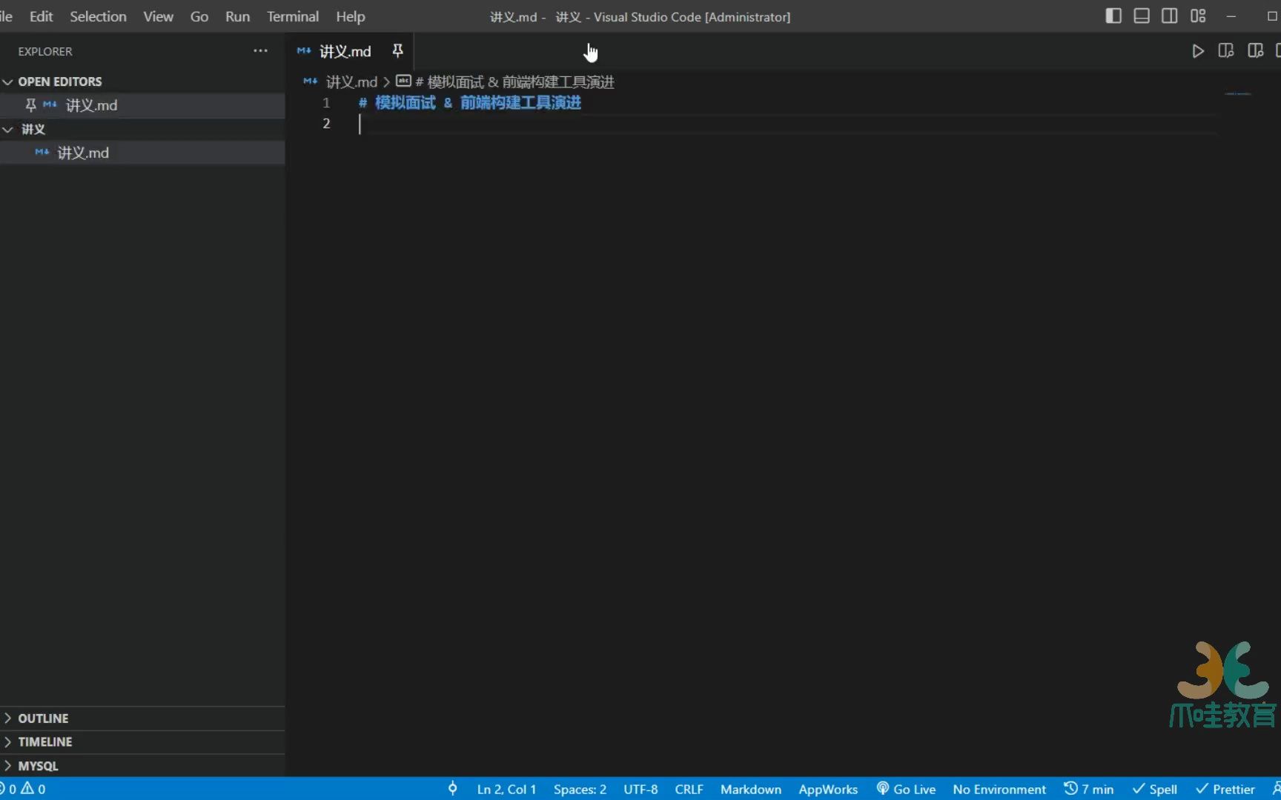The image size is (1281, 800).
Task: Click the warnings triangle in status bar
Action: tap(27, 788)
